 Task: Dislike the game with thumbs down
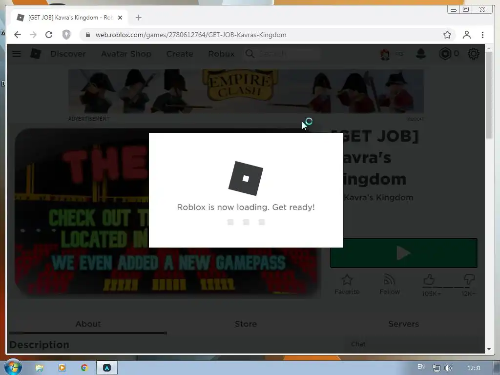tap(469, 279)
